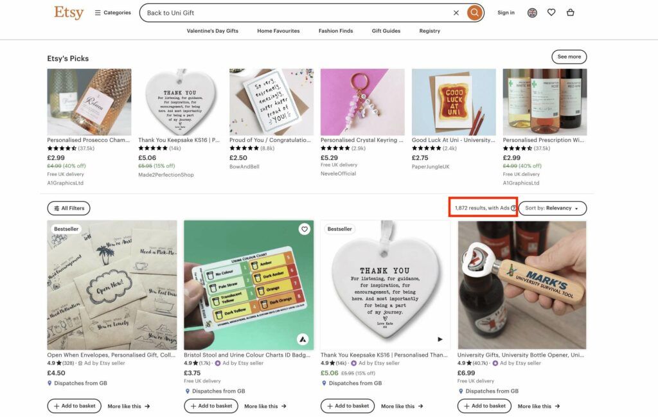Click the question mark icon beside results count

[x=512, y=208]
